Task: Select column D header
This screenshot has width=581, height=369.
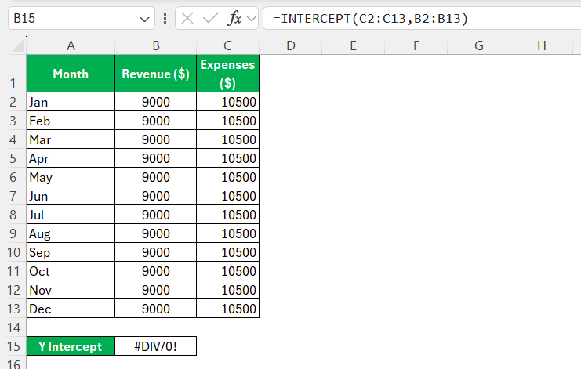Action: 290,46
